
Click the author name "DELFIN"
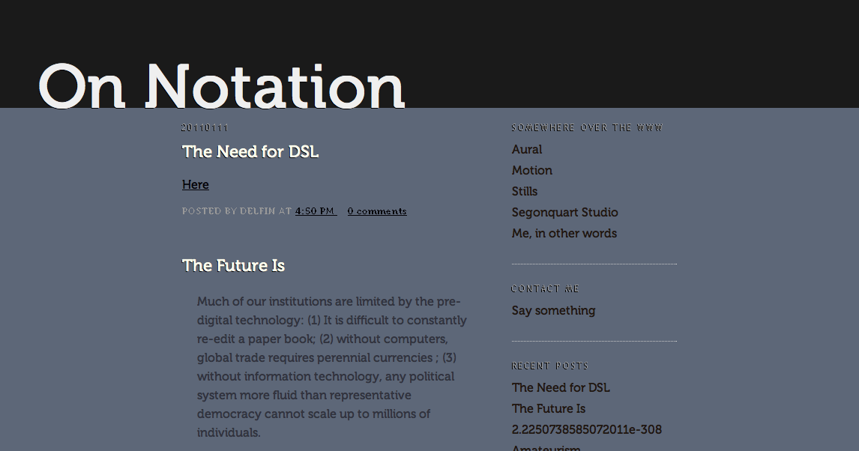[x=258, y=211]
